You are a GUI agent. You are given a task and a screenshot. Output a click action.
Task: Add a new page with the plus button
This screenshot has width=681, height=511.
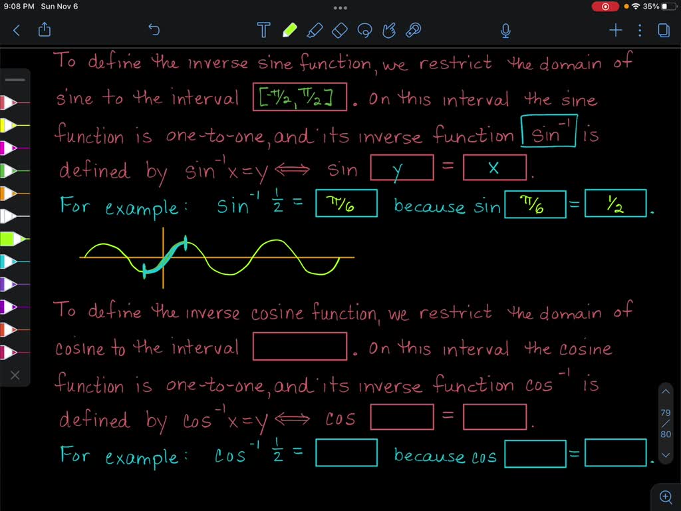tap(615, 30)
